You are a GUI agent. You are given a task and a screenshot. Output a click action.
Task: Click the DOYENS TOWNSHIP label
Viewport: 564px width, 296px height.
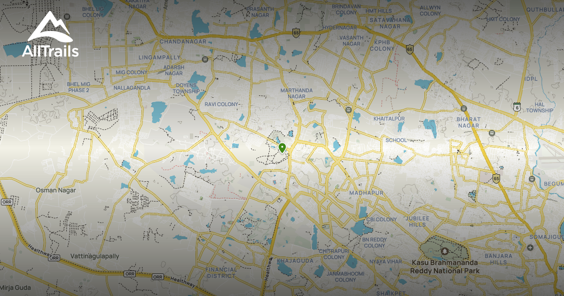tap(187, 88)
